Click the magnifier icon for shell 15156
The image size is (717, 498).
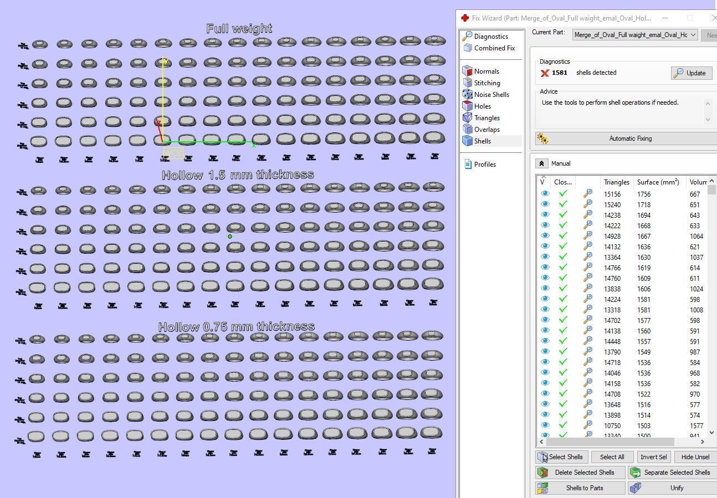(x=587, y=194)
